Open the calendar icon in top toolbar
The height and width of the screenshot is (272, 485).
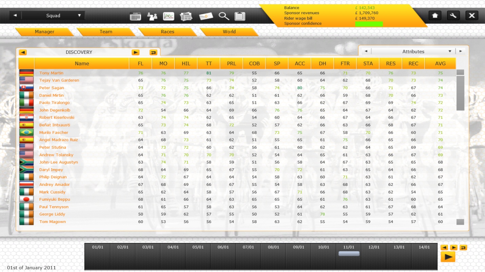click(x=135, y=16)
